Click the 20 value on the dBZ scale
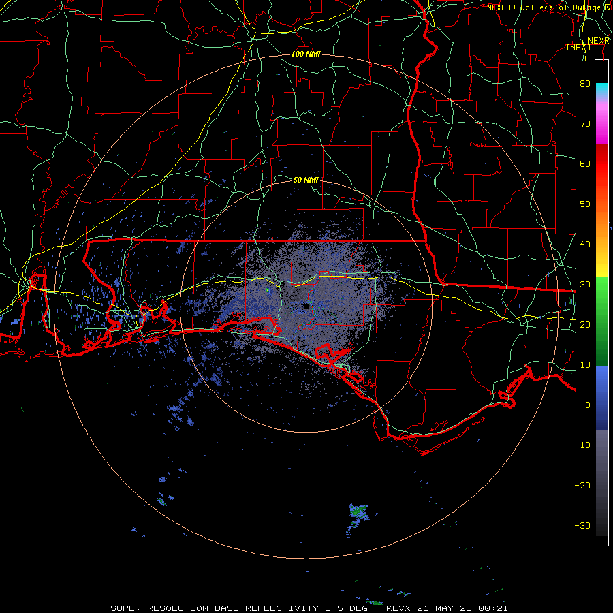Image resolution: width=613 pixels, height=613 pixels. coord(585,324)
